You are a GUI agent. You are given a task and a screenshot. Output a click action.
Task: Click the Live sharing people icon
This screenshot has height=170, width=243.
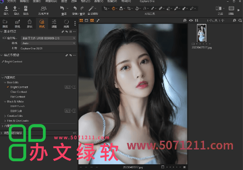coord(43,8)
